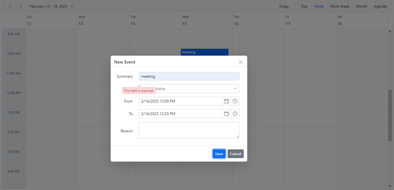Open calendar picker for From field
Screen dimensions: 394x190
pos(227,101)
